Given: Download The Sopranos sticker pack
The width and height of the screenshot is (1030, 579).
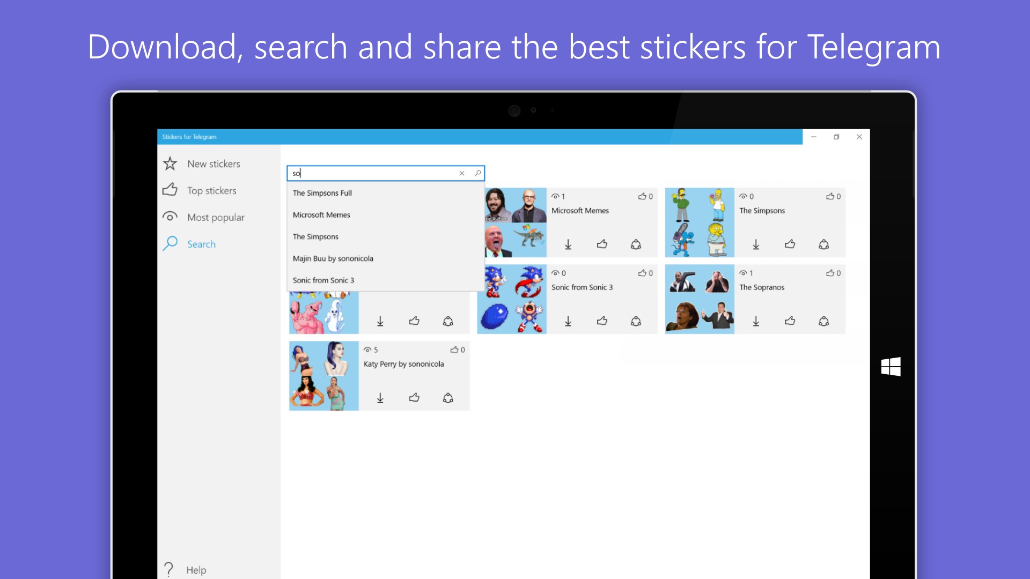Looking at the screenshot, I should click(x=756, y=321).
